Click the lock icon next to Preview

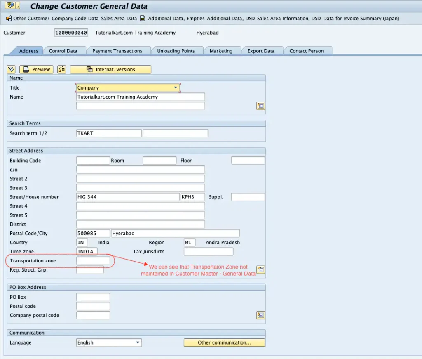point(61,69)
